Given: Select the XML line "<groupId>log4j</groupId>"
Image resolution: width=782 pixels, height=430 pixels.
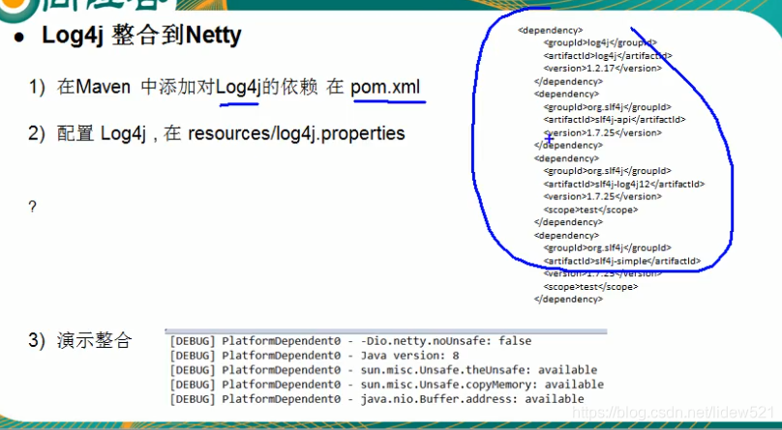Looking at the screenshot, I should click(600, 43).
